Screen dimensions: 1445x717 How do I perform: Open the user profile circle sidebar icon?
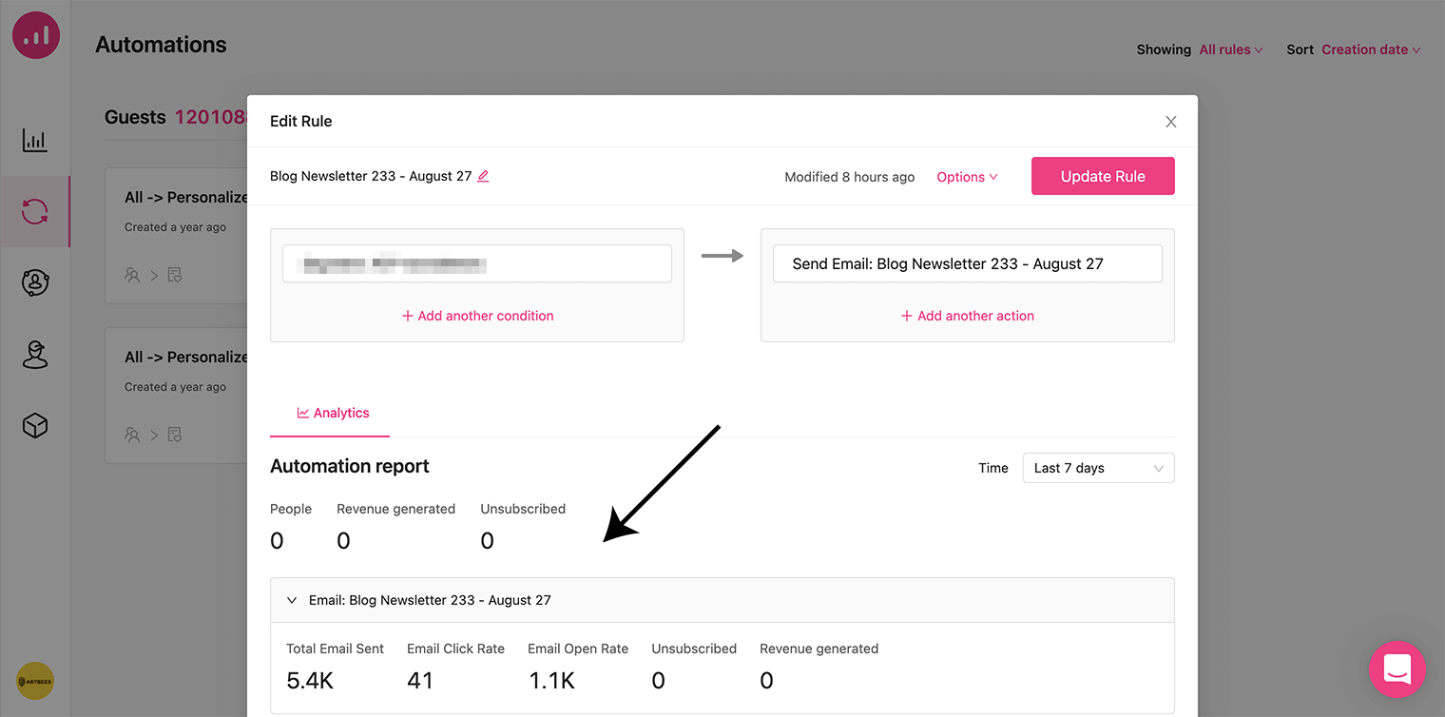[x=35, y=282]
